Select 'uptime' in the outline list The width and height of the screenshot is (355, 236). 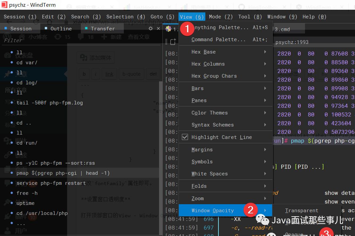[x=26, y=203]
